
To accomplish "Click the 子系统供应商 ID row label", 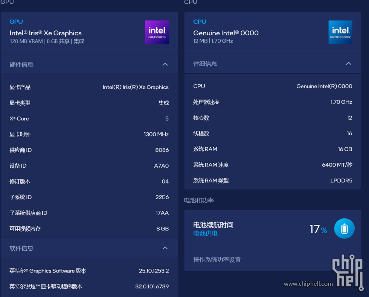I will (28, 213).
